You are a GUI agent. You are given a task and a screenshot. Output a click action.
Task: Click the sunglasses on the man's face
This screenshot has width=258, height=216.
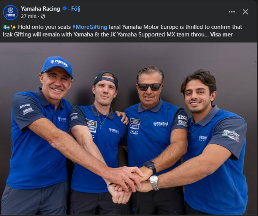(149, 87)
